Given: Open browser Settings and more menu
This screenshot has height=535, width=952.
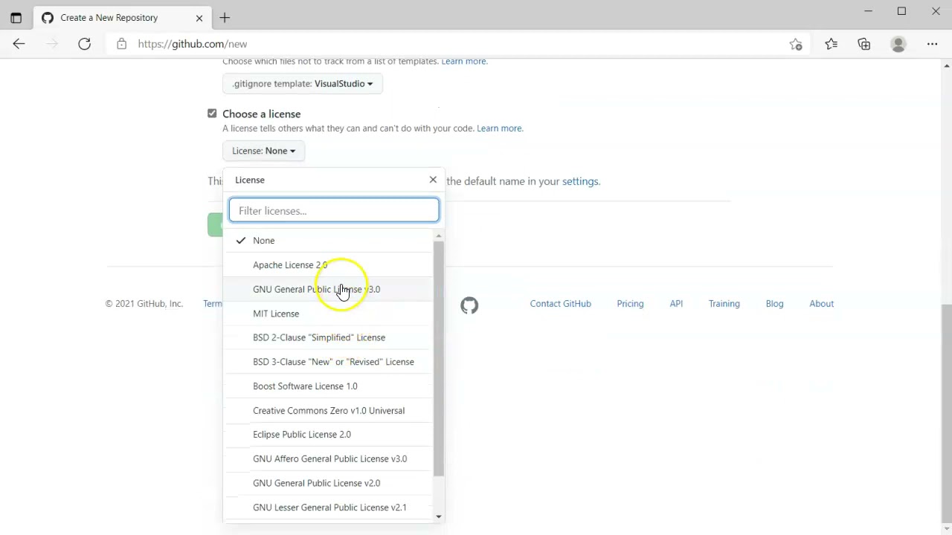Looking at the screenshot, I should click(932, 44).
